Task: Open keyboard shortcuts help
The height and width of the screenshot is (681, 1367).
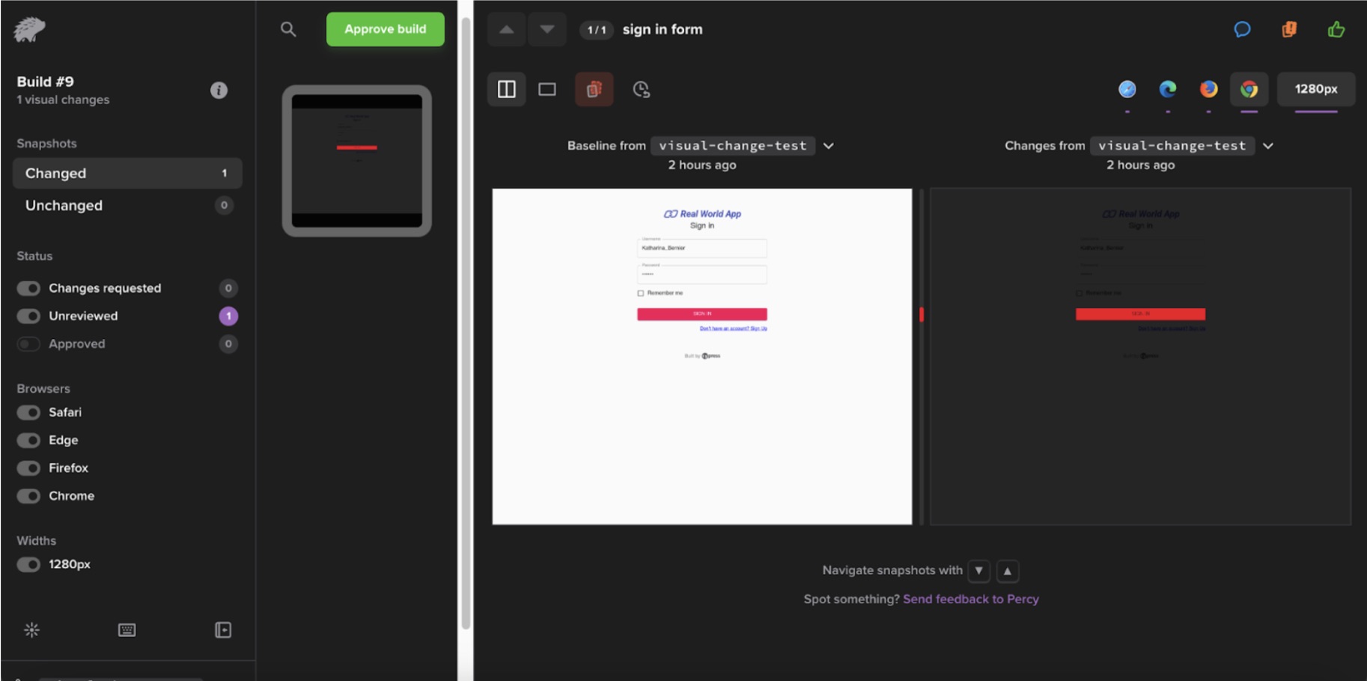Action: [x=127, y=630]
